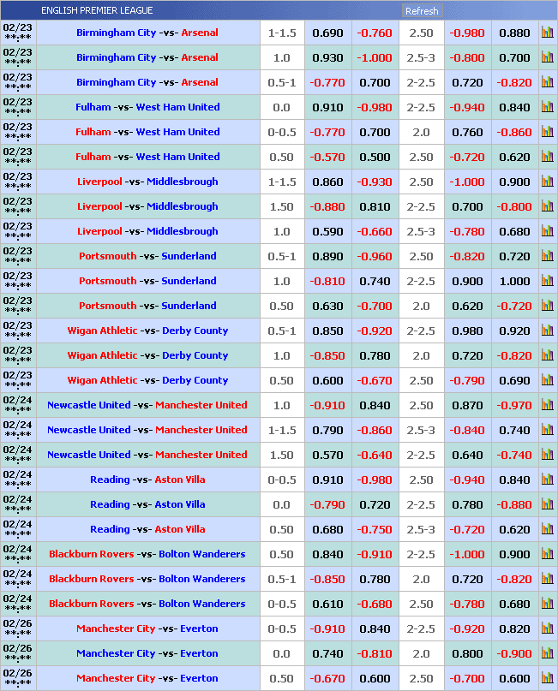This screenshot has width=558, height=691.
Task: Open Fulham vs West Ham link in 0.50 handicap row
Action: [x=147, y=158]
